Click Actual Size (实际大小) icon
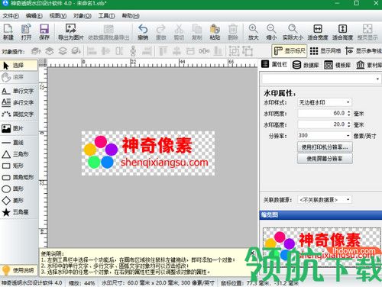Screen dimensions: 382x287 [x=293, y=32]
